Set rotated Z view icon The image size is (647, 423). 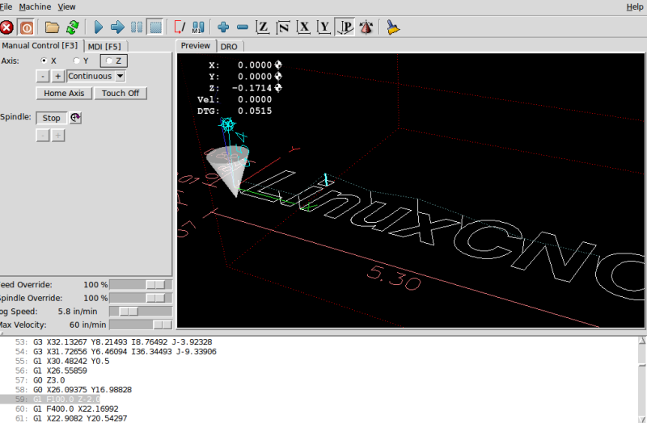click(282, 27)
